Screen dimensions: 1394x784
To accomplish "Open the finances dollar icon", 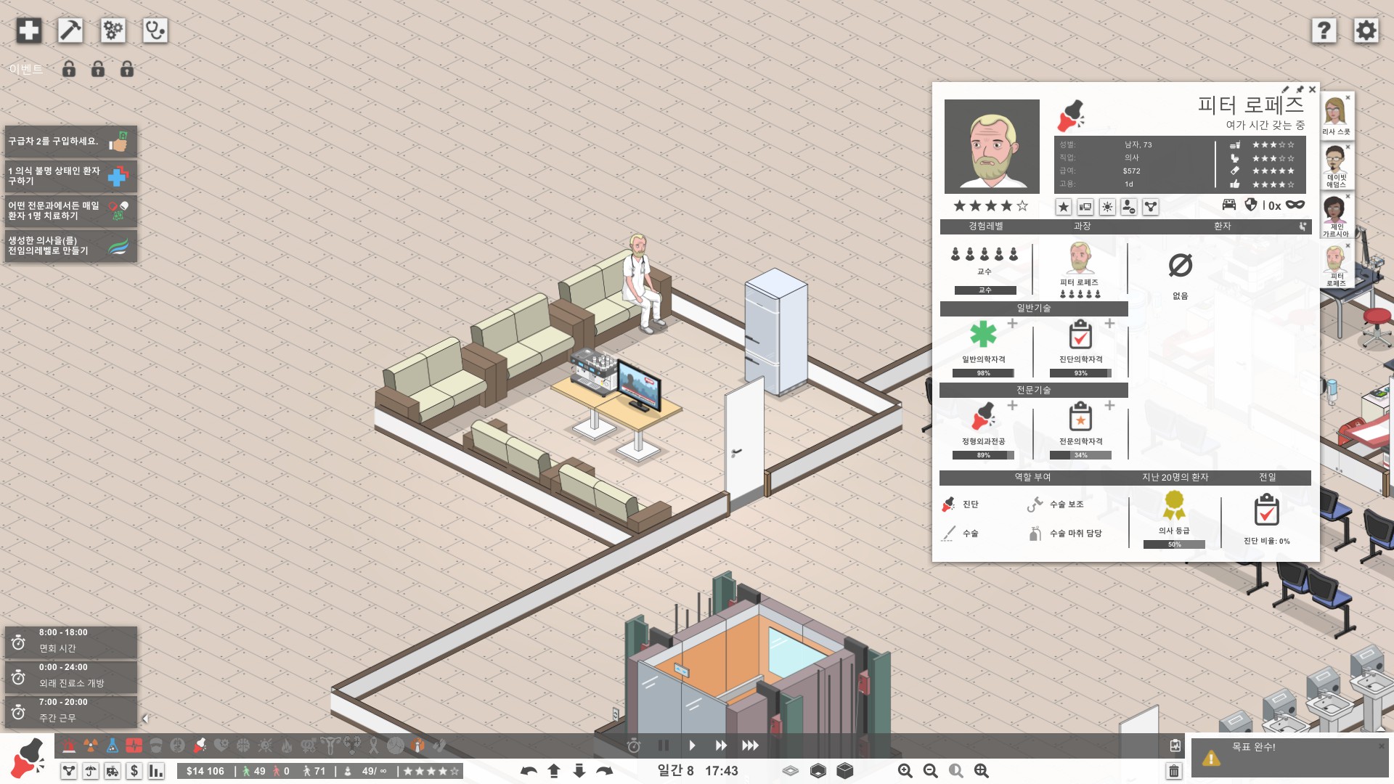I will coord(134,771).
